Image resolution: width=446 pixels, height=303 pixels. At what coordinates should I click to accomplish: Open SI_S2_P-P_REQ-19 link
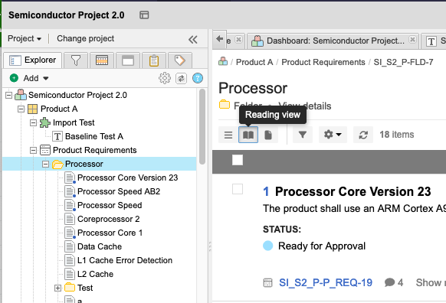326,283
